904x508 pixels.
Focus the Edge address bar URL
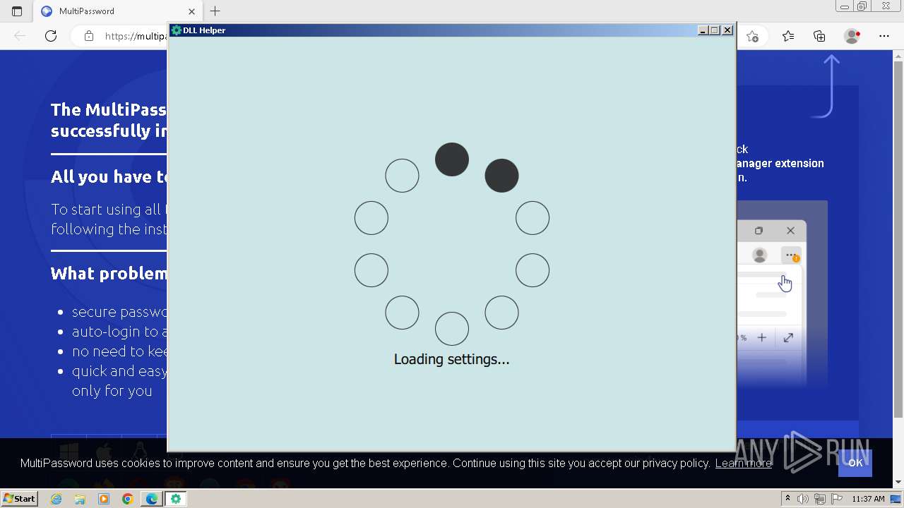coord(136,36)
